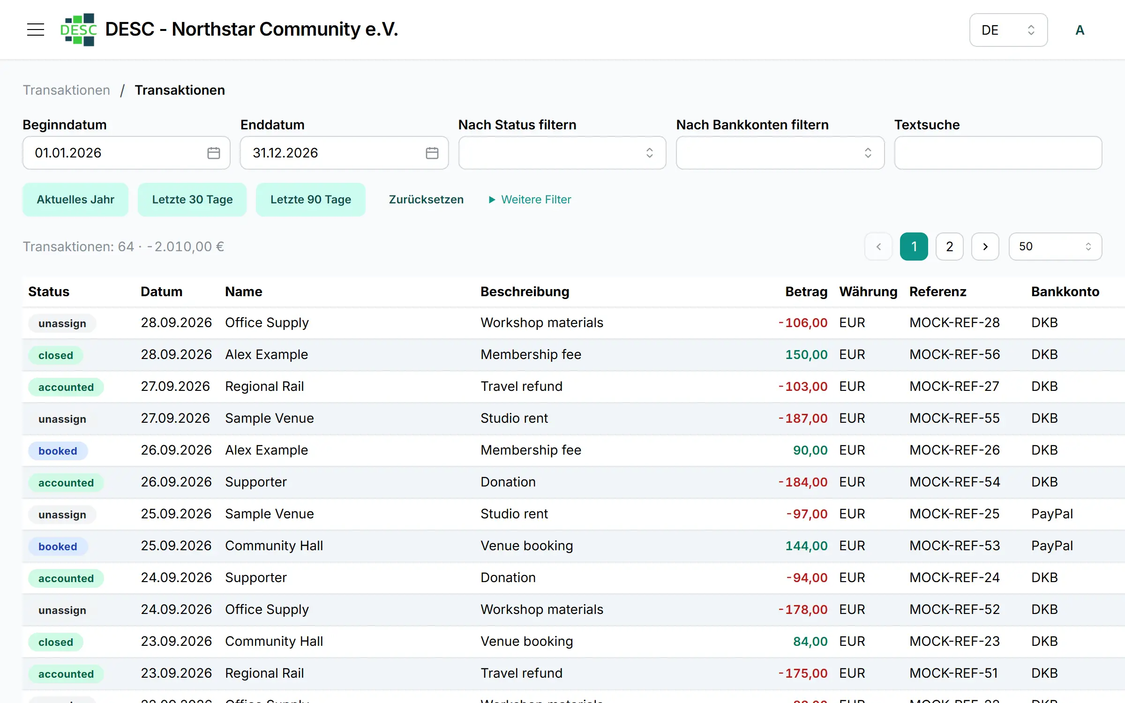Viewport: 1125px width, 703px height.
Task: Select page 1 in pagination
Action: pyautogui.click(x=914, y=247)
